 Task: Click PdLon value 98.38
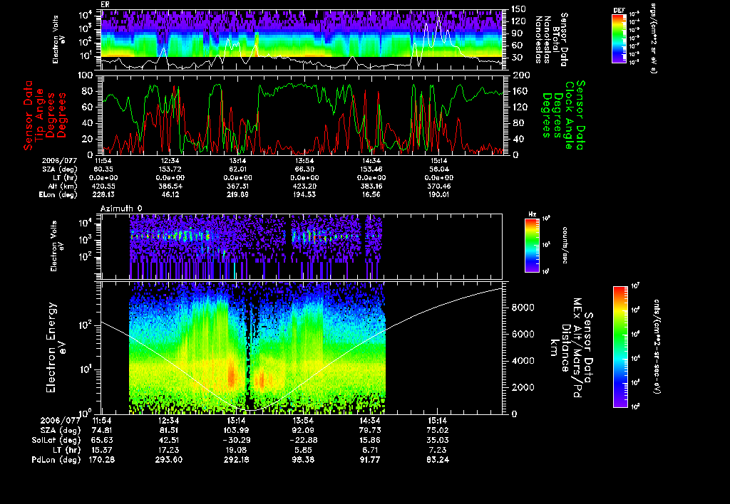303,460
